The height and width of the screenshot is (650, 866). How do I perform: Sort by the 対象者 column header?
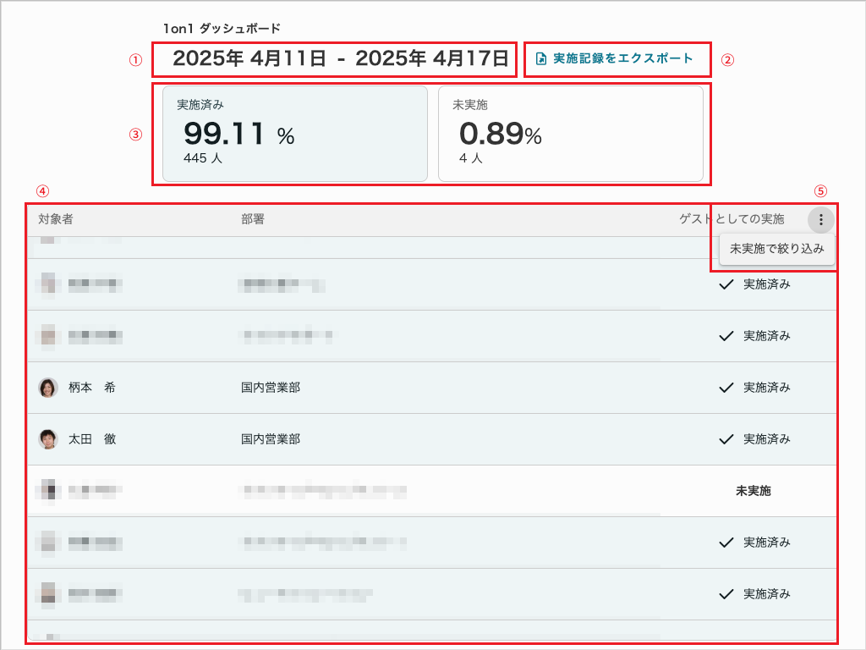pyautogui.click(x=56, y=219)
